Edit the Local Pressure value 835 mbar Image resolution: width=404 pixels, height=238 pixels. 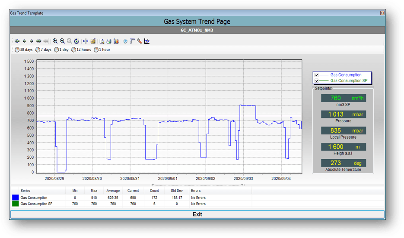tap(344, 130)
